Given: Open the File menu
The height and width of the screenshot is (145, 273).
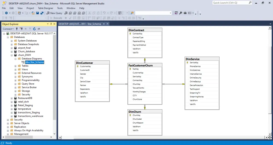Looking at the screenshot, I should pos(4,8).
